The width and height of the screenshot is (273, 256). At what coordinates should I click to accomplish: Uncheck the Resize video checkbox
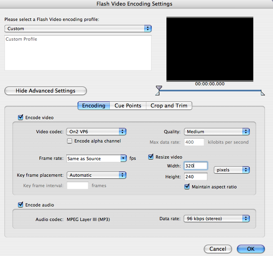pyautogui.click(x=151, y=157)
